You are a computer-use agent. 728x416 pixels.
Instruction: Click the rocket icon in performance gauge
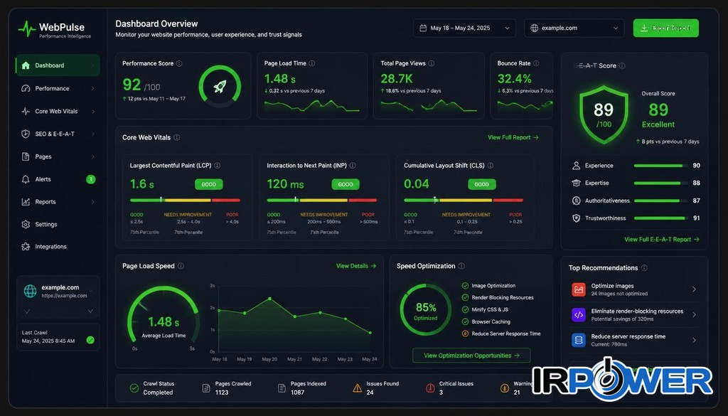220,86
